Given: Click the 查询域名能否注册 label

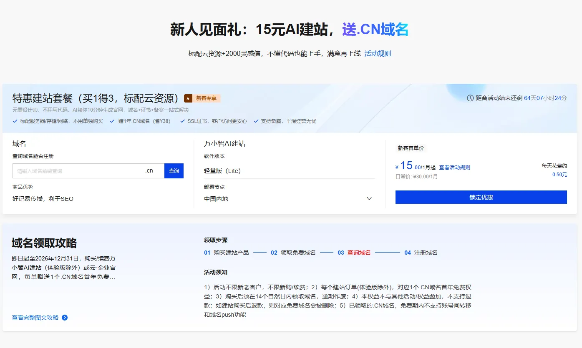Looking at the screenshot, I should click(33, 156).
